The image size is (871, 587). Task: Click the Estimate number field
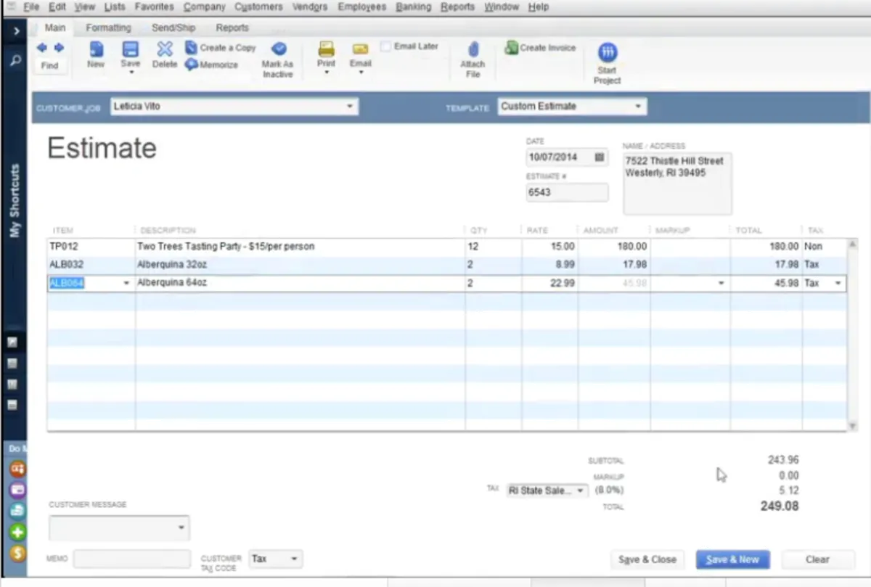[567, 192]
